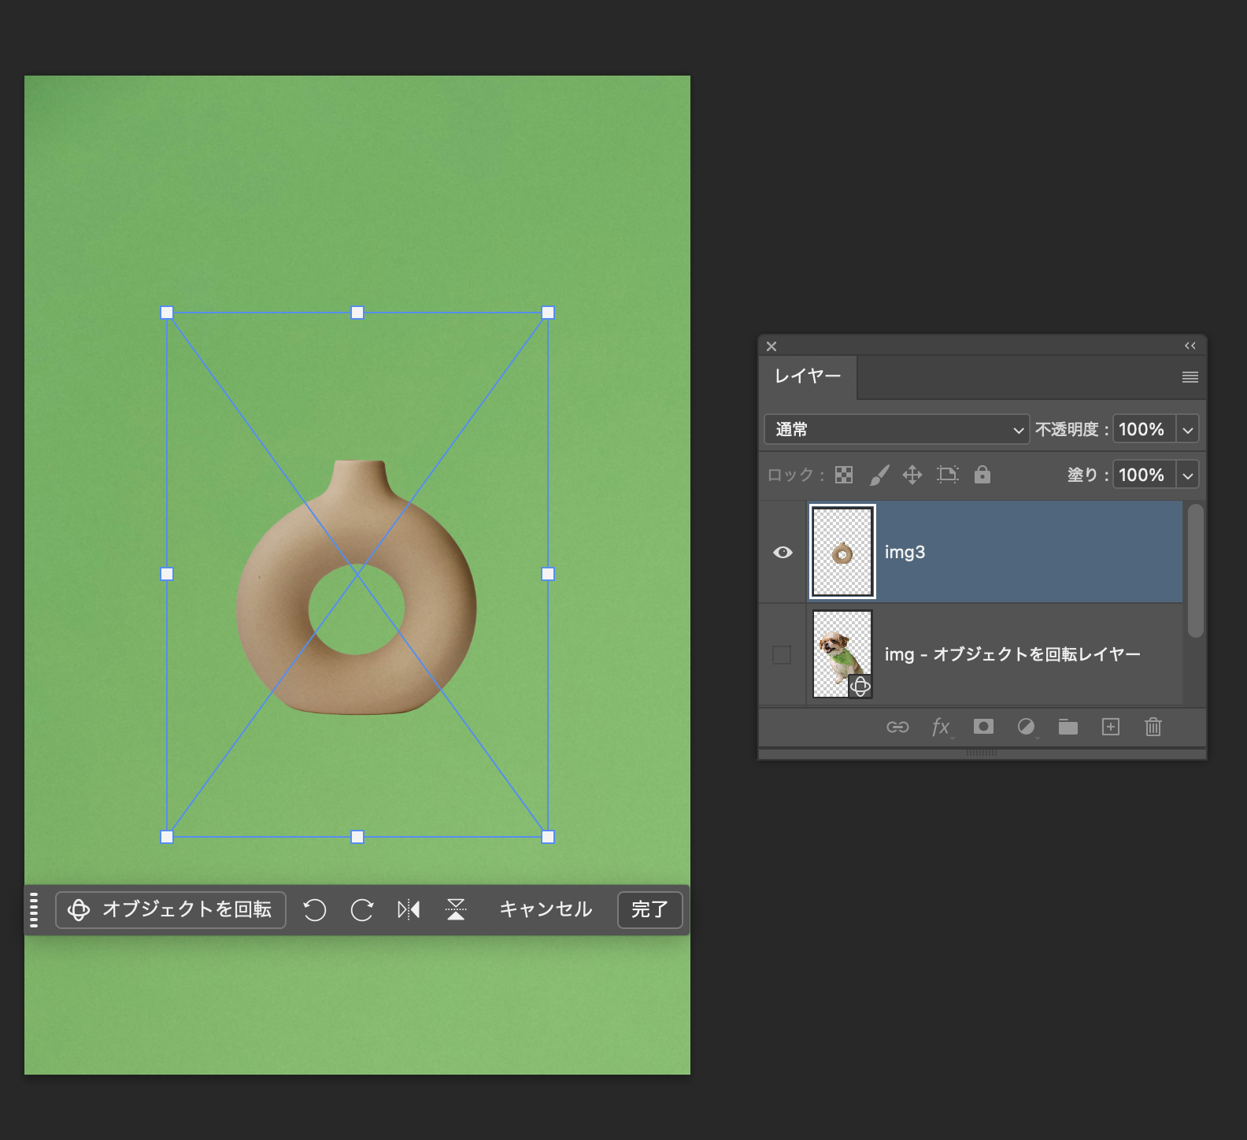Create a new layer group folder

[1068, 727]
